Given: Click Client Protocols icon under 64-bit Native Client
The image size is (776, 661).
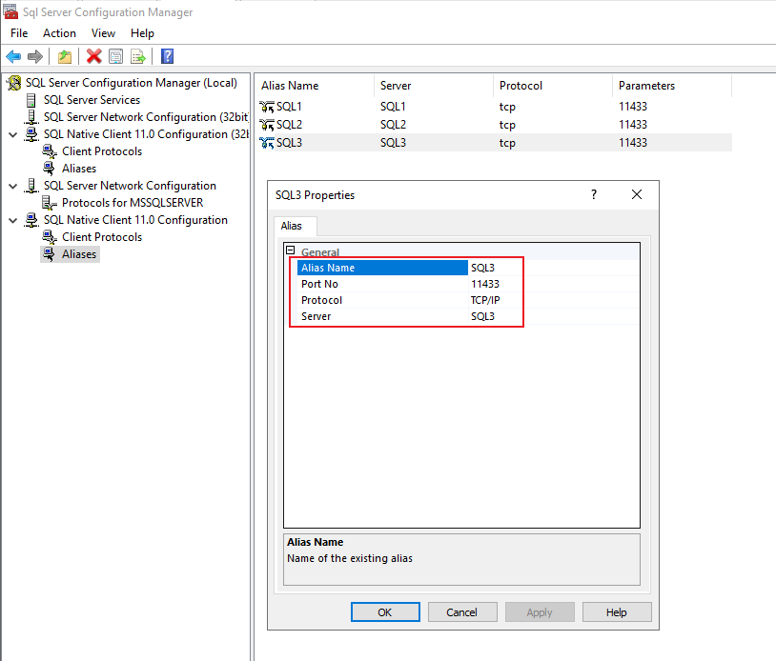Looking at the screenshot, I should coord(49,237).
